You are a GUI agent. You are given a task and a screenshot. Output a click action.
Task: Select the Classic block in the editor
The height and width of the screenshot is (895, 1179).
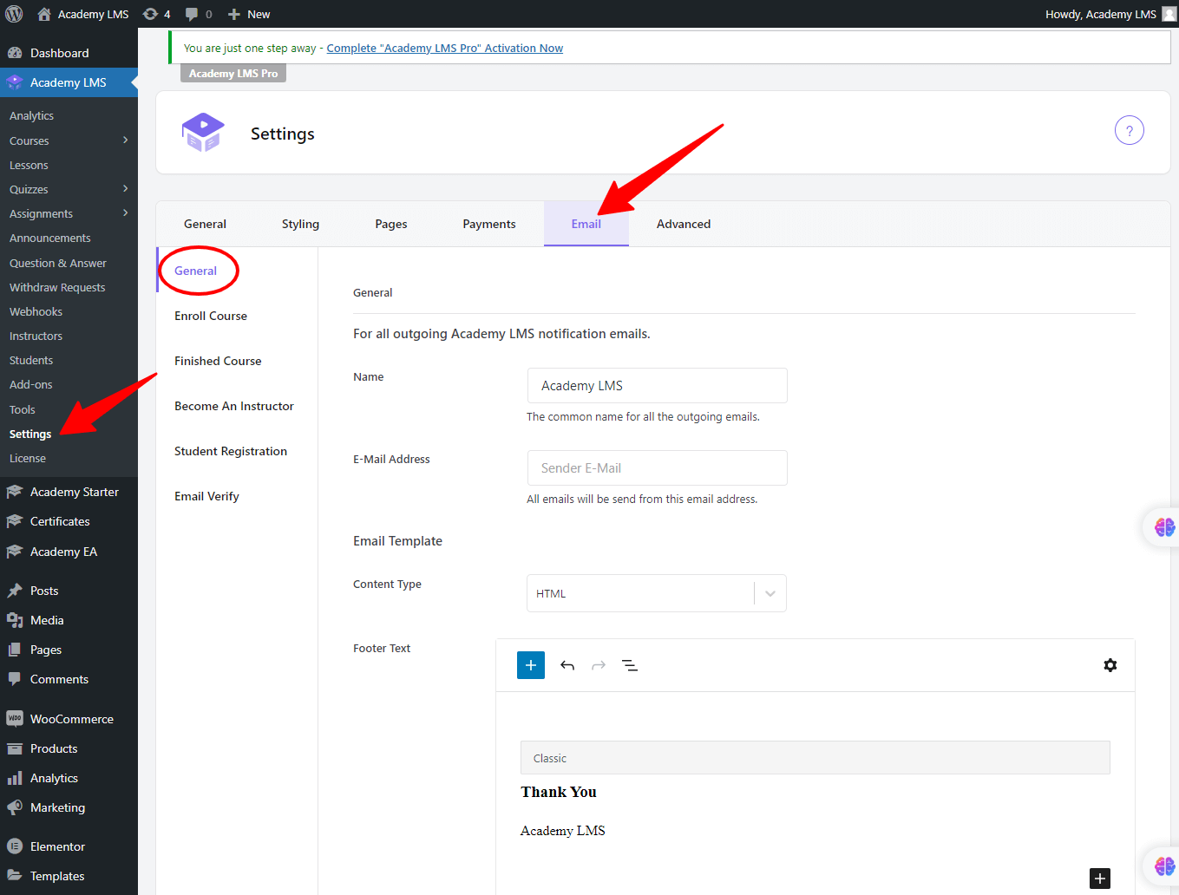tap(815, 757)
